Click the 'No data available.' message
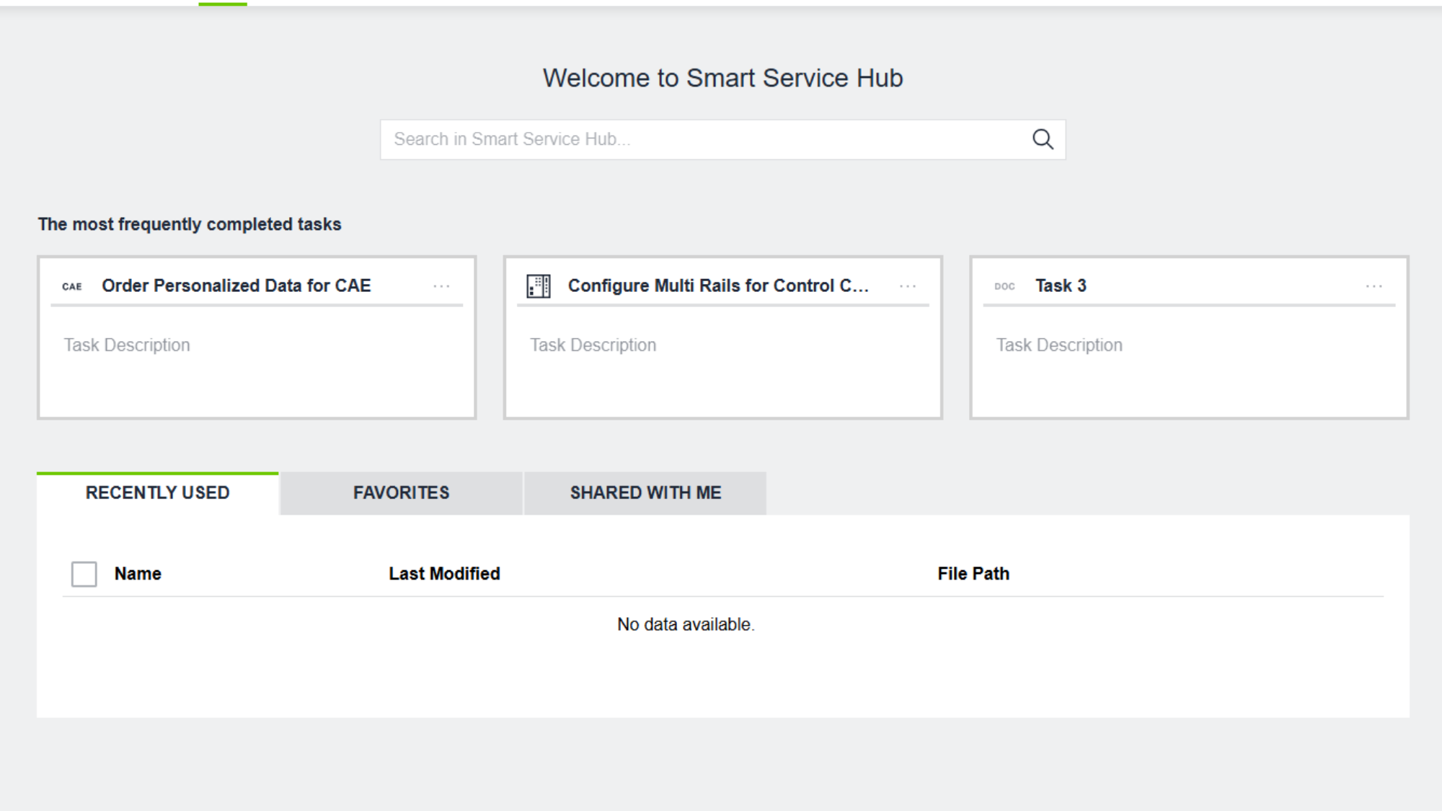 [686, 624]
